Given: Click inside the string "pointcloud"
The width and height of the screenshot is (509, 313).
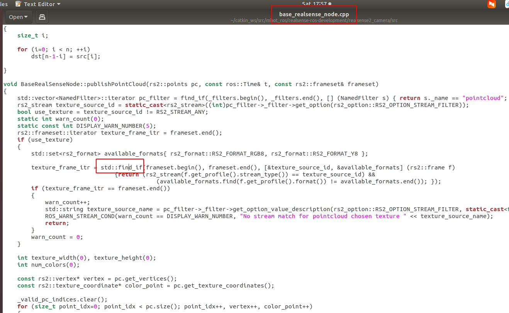Looking at the screenshot, I should 483,98.
